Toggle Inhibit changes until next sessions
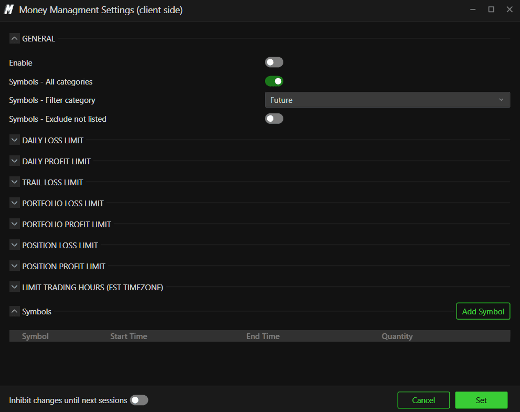 pyautogui.click(x=139, y=400)
